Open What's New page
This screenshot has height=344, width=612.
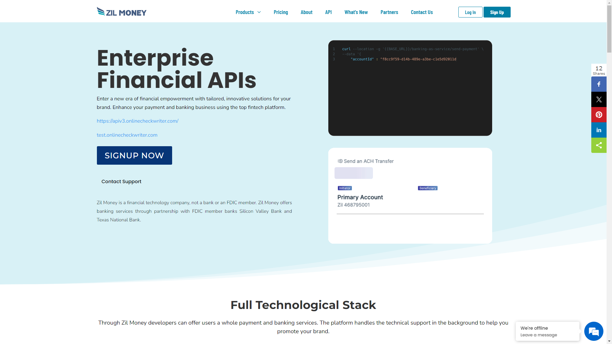click(356, 12)
